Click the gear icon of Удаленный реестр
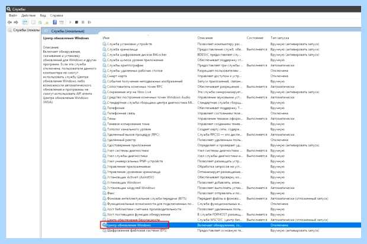The height and width of the screenshot is (244, 367). (x=104, y=140)
